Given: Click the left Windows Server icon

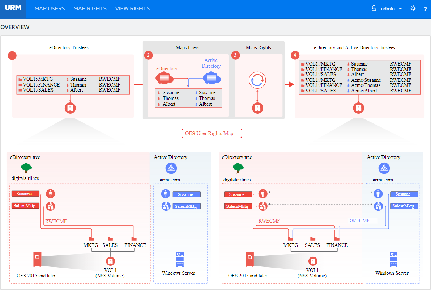Looking at the screenshot, I should click(179, 260).
